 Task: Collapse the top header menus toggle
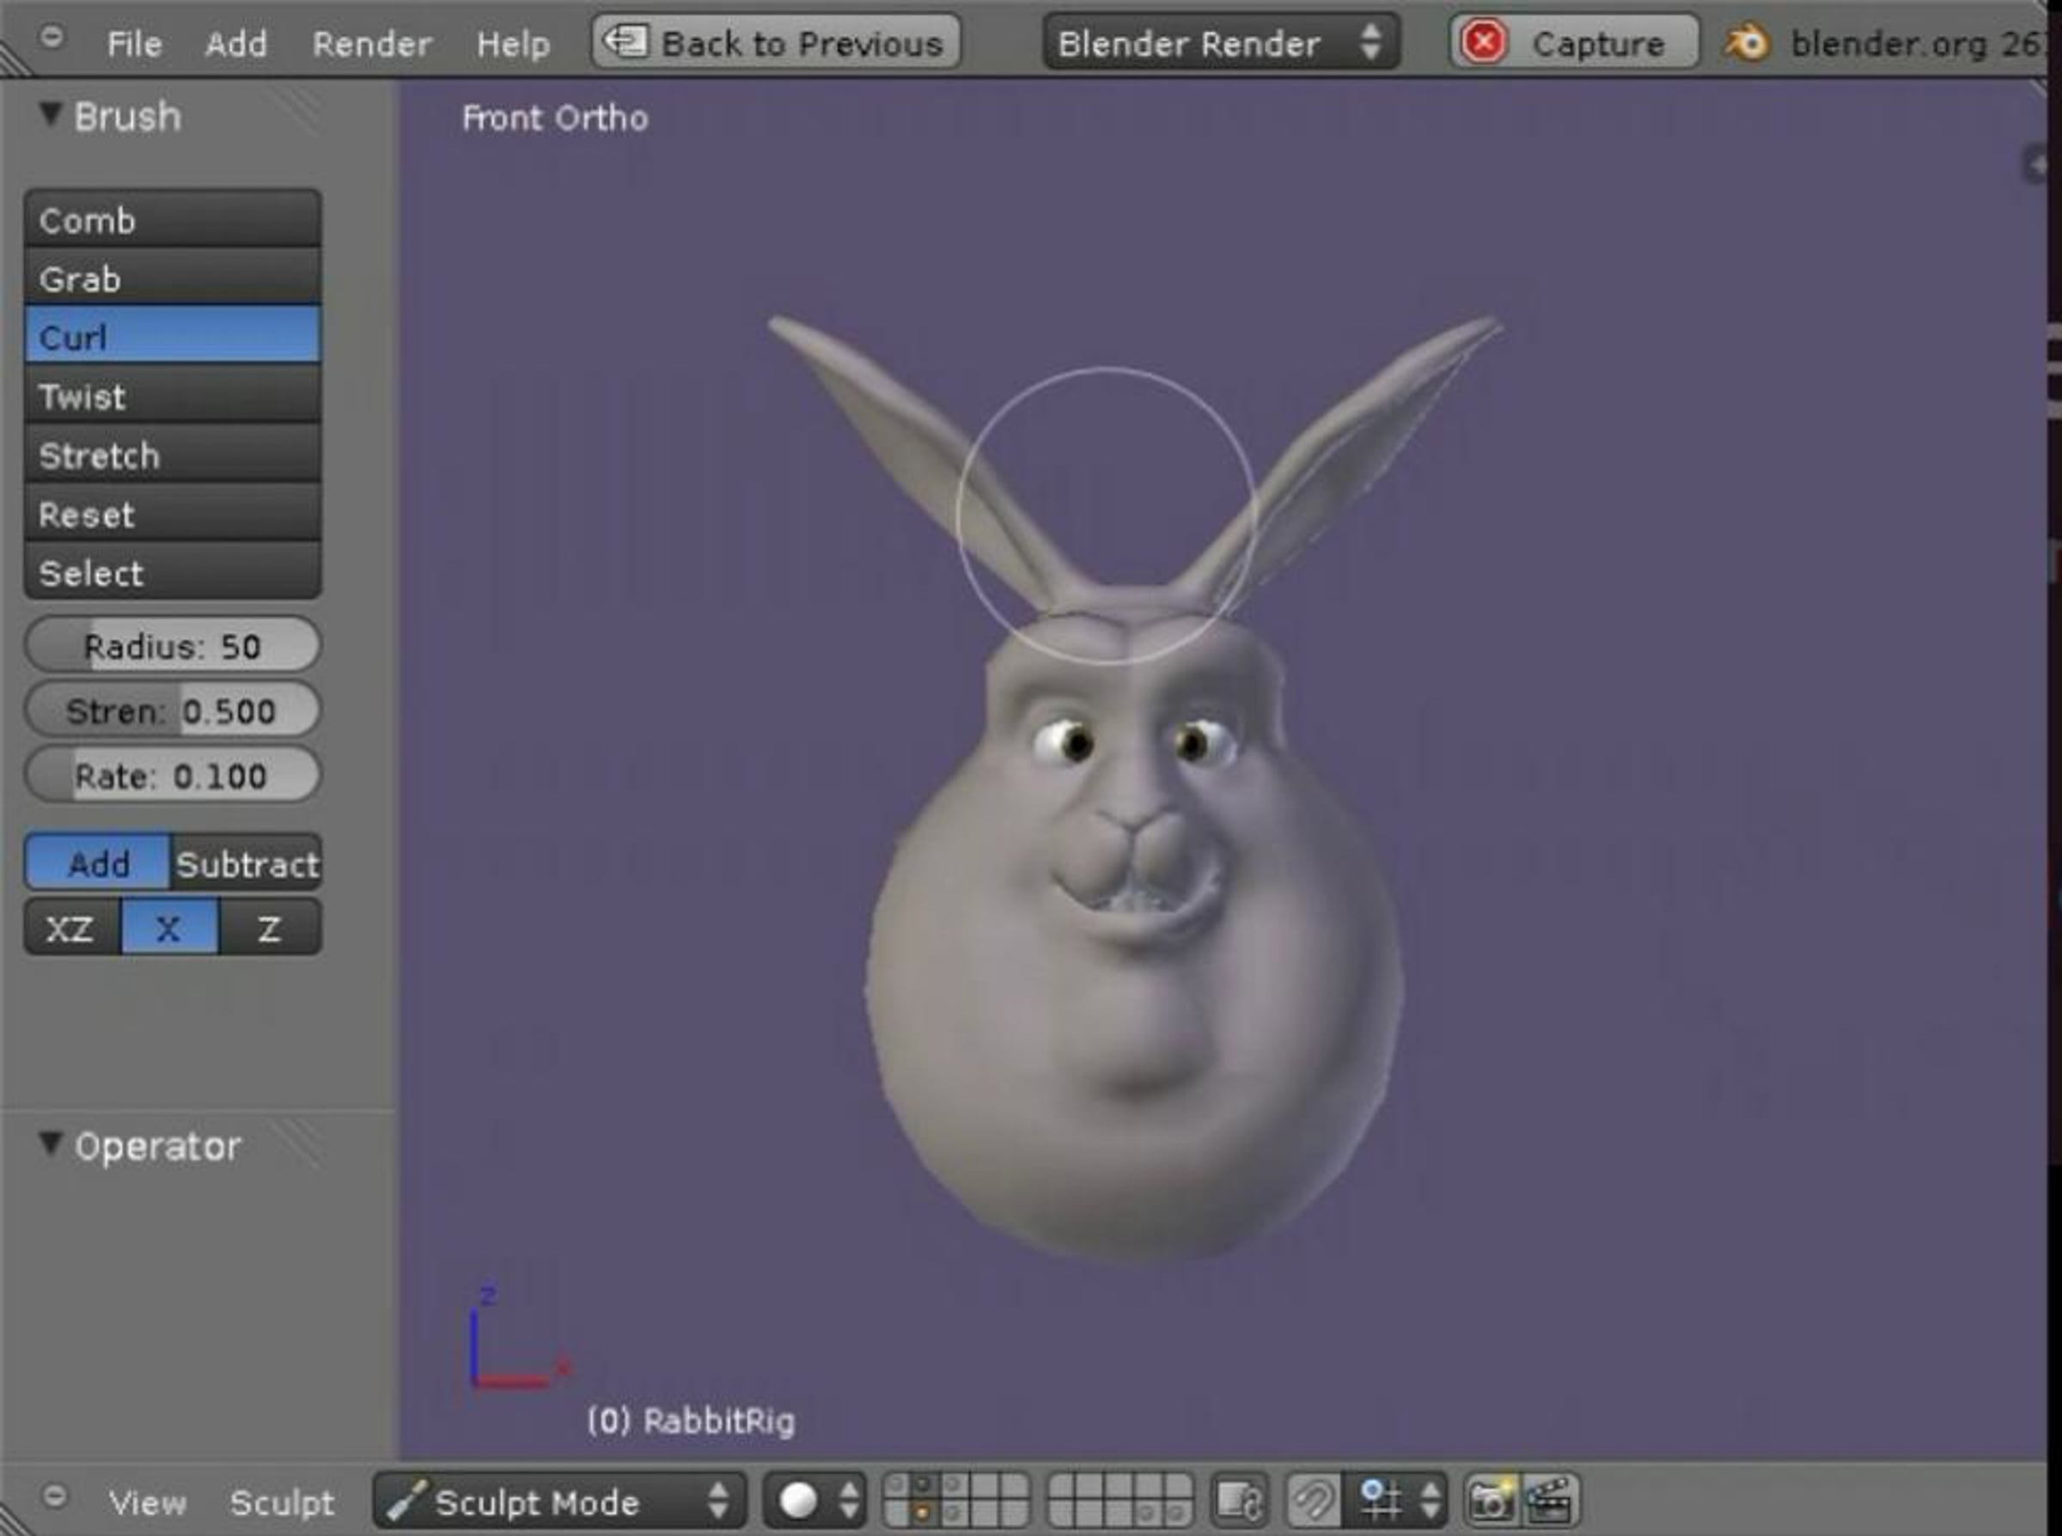click(52, 38)
